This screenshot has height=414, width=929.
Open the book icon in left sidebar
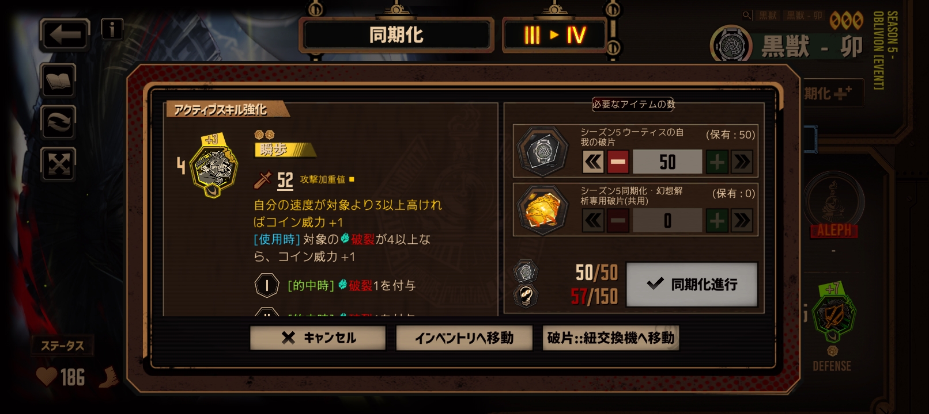coord(58,80)
